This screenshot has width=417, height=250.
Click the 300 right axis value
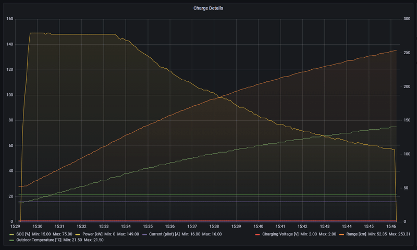407,19
